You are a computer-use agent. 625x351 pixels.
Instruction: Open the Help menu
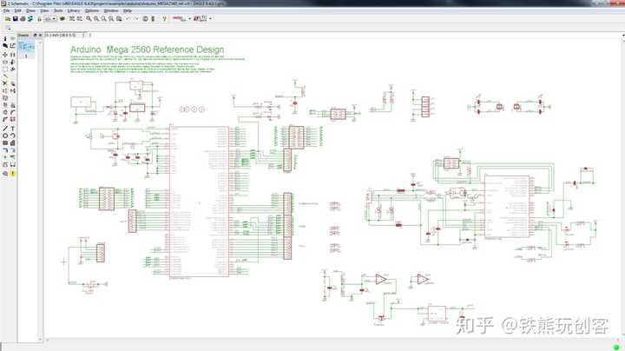128,10
